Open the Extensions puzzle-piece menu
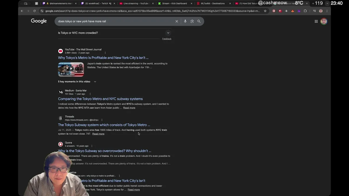Viewport: 349px width, 196px height. 305,11
